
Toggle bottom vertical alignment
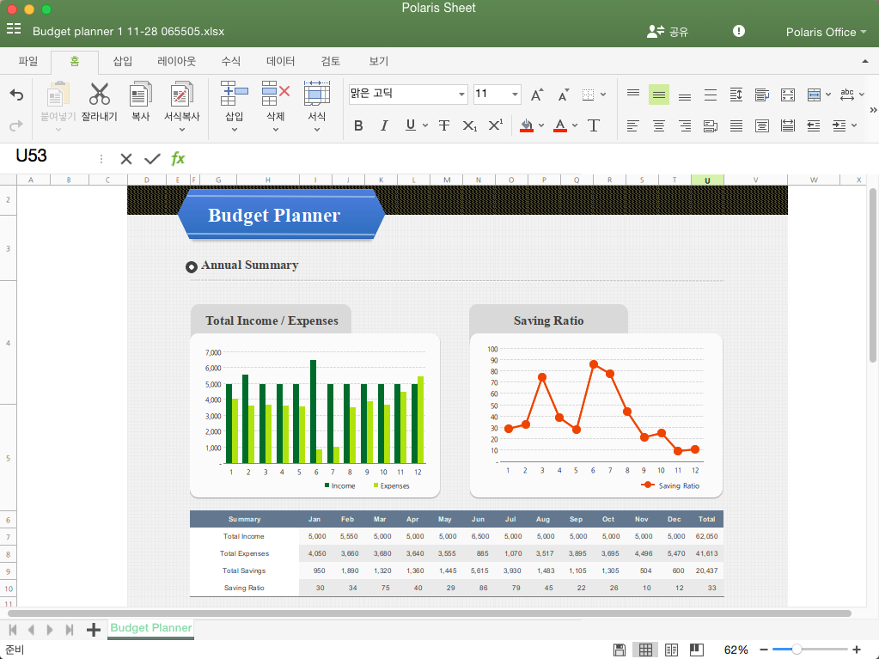(x=685, y=97)
